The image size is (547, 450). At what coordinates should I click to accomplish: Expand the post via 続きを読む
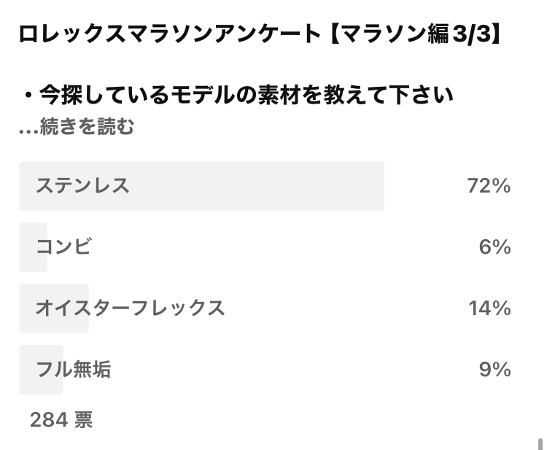coord(87,126)
